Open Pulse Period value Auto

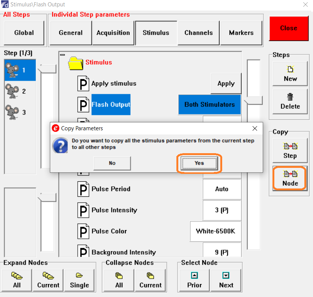point(222,189)
